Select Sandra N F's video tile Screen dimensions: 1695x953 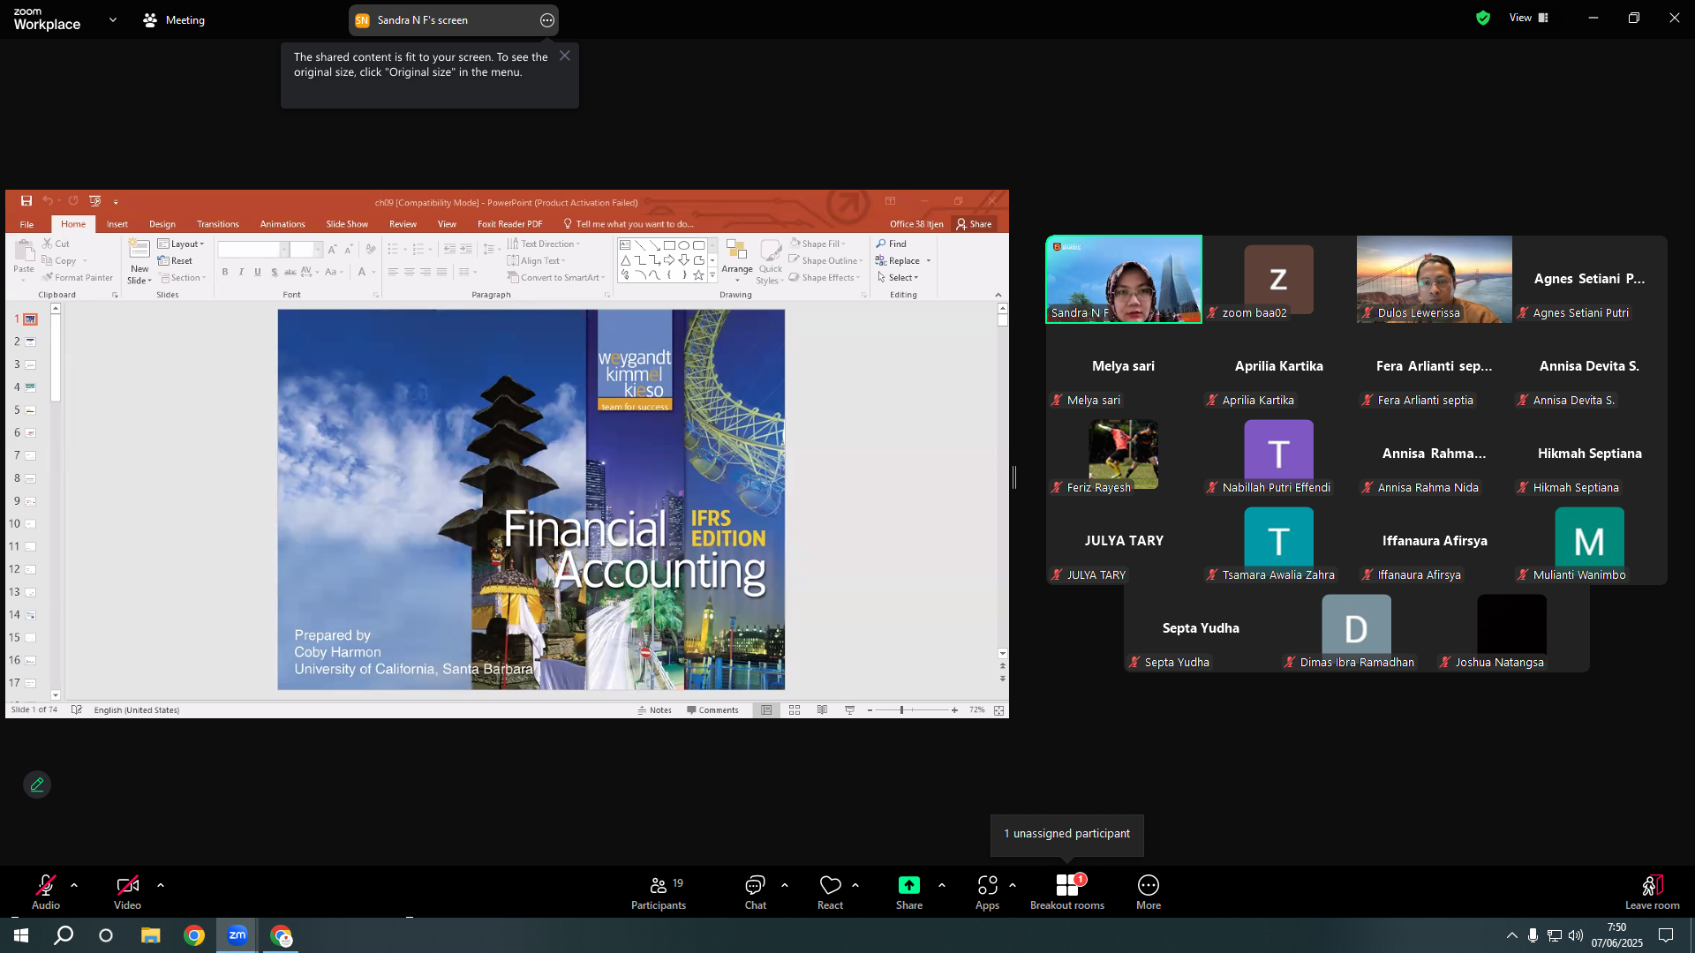pos(1124,279)
